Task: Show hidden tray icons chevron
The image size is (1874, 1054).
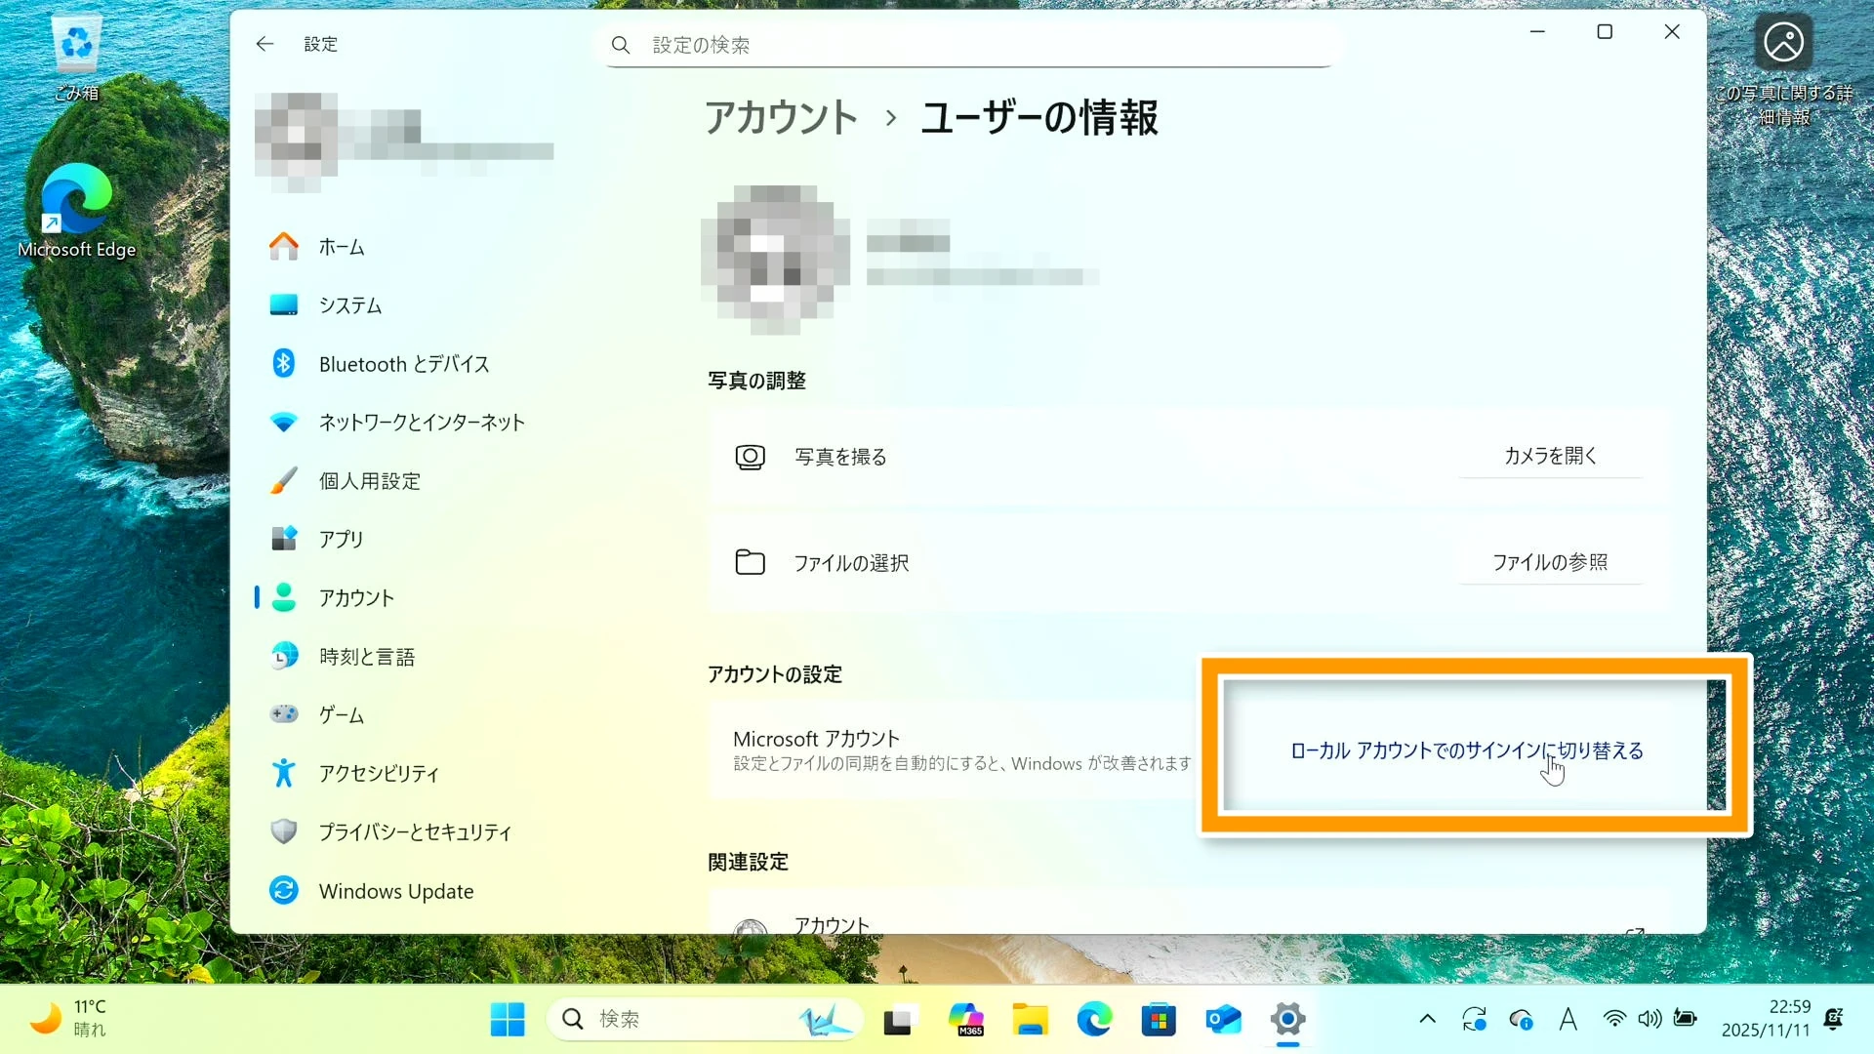Action: click(x=1427, y=1020)
